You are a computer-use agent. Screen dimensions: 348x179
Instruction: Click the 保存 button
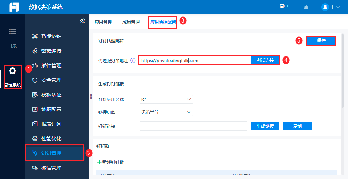coord(321,41)
